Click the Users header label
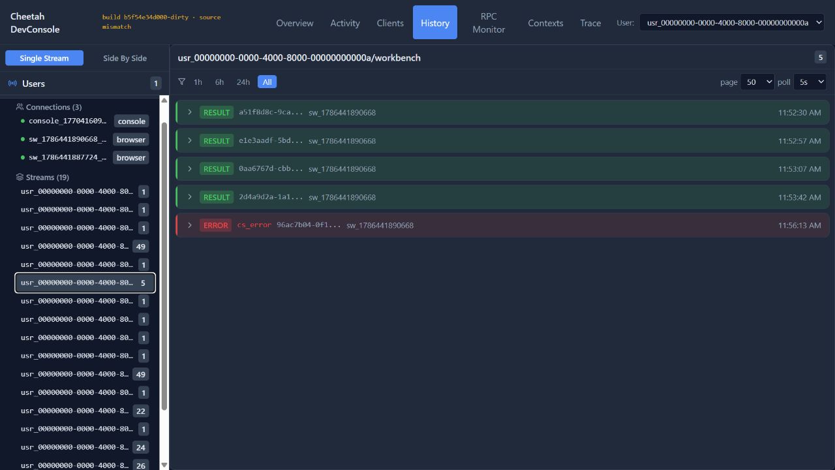The image size is (835, 470). coord(33,84)
